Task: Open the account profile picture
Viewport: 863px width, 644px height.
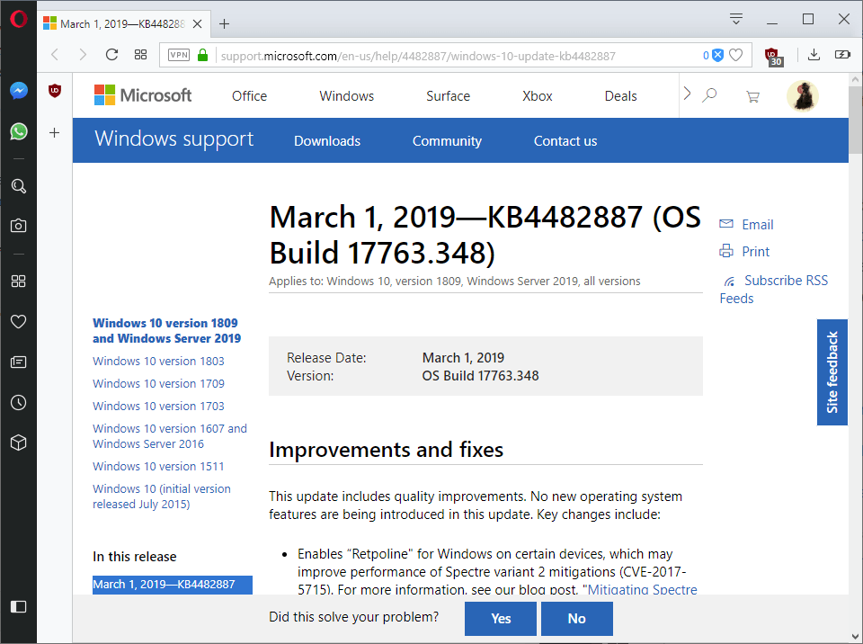Action: [803, 96]
